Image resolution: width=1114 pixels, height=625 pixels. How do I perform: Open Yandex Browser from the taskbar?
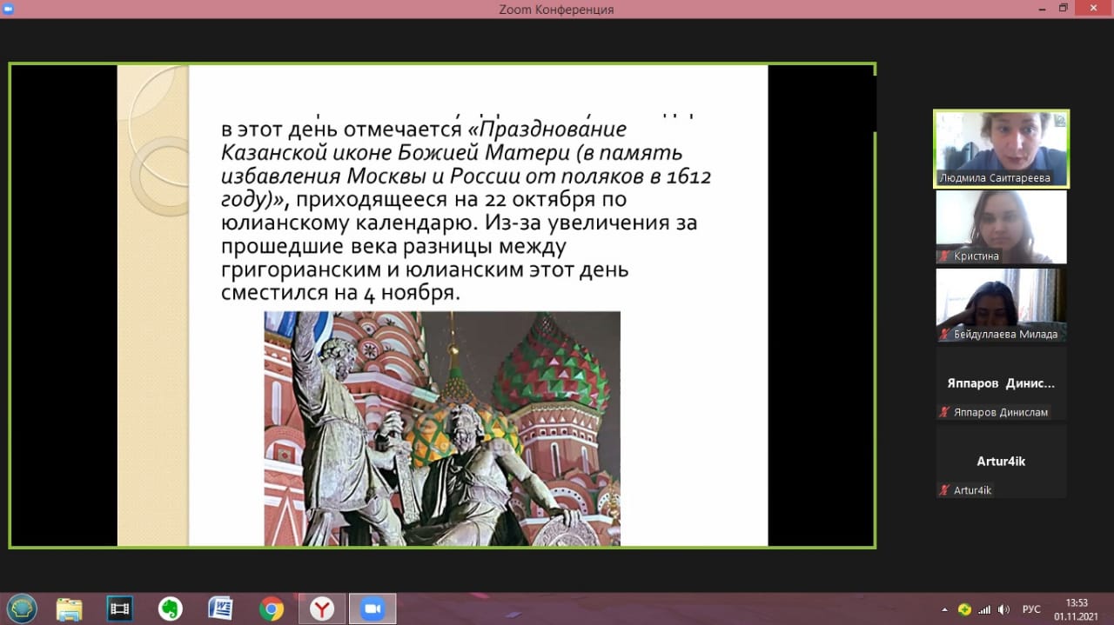point(322,608)
